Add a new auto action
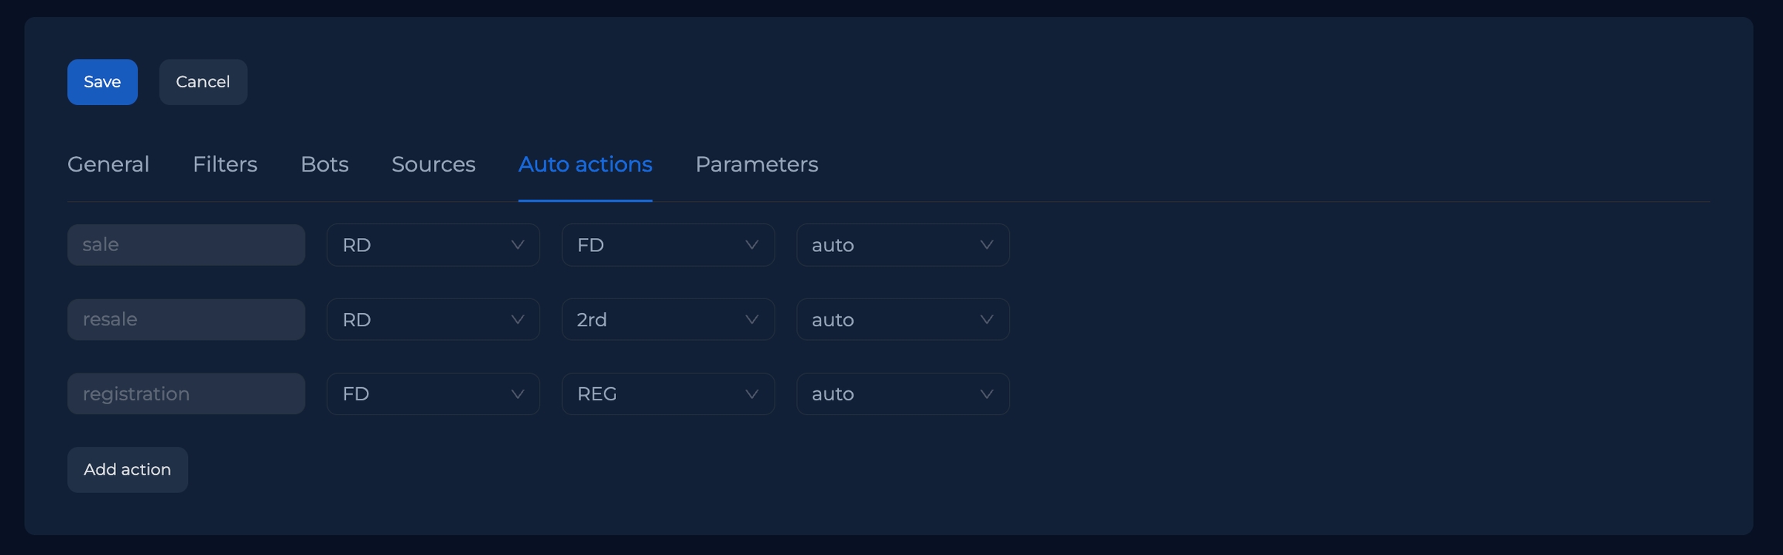Image resolution: width=1783 pixels, height=555 pixels. 127,470
